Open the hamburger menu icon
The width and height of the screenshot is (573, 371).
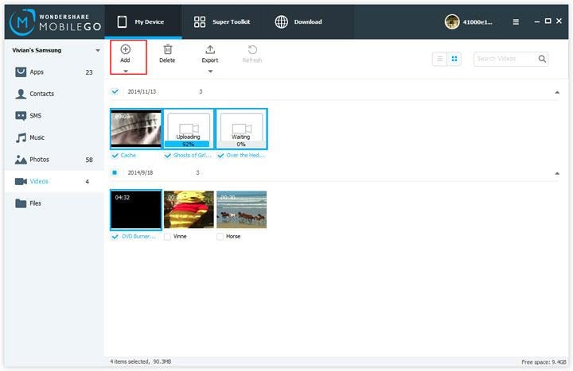(x=516, y=22)
